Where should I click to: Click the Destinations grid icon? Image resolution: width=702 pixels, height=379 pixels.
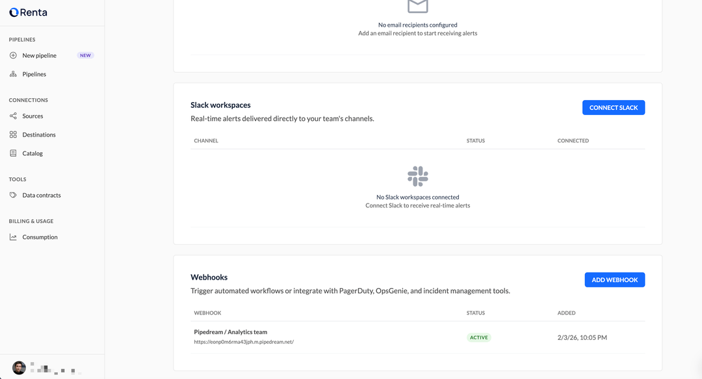(x=13, y=135)
